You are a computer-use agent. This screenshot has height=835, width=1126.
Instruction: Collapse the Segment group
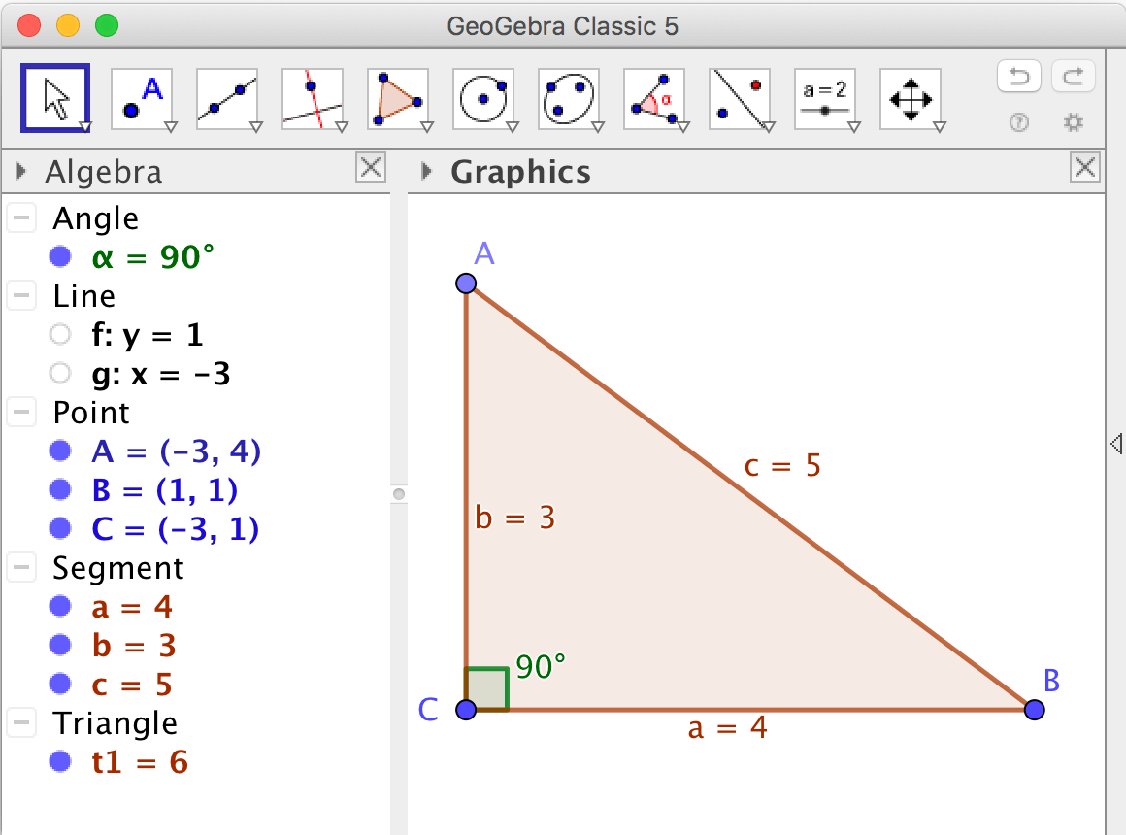tap(21, 567)
